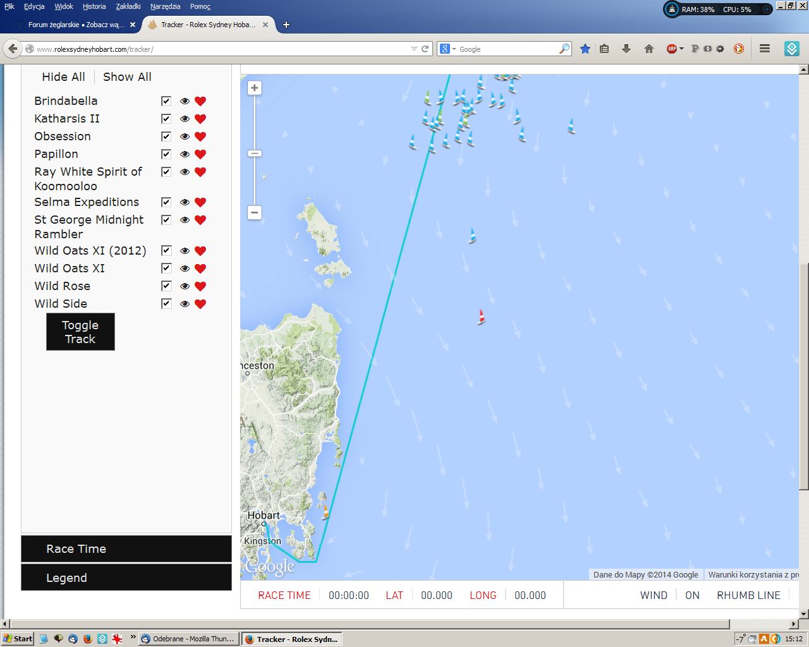Uncheck the Obsession checkbox
Image resolution: width=809 pixels, height=647 pixels.
click(166, 136)
